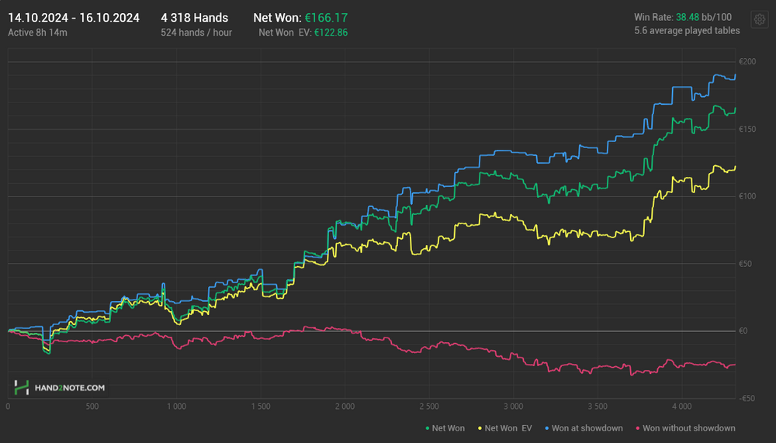Click the €150 y-axis label

[x=747, y=130]
